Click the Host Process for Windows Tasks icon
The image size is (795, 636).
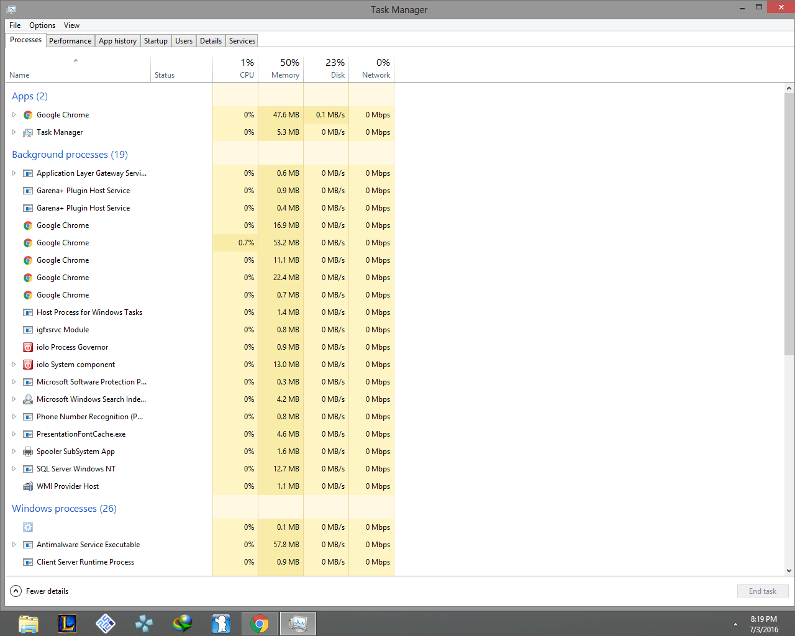pos(28,312)
